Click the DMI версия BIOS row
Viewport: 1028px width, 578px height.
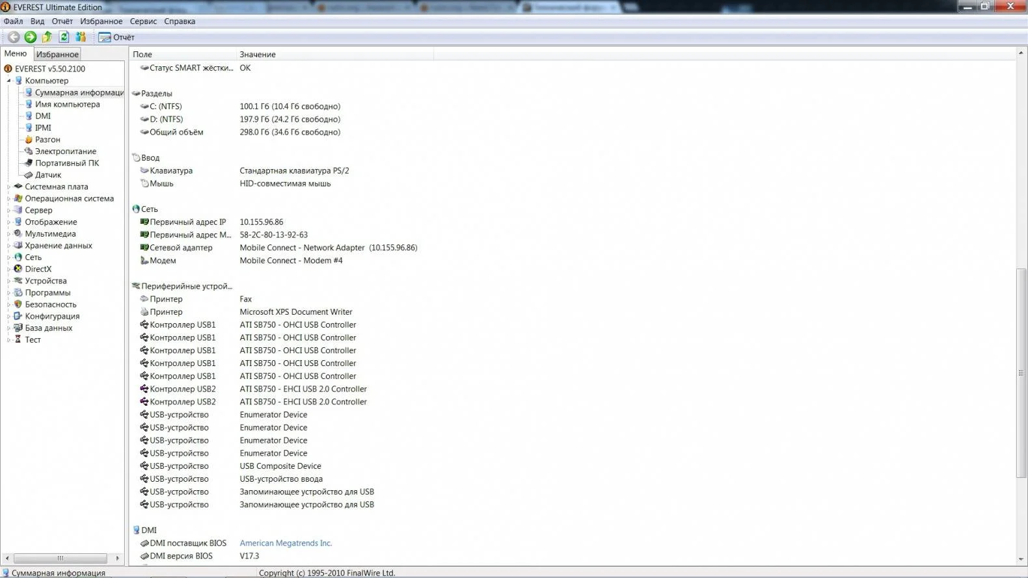click(200, 557)
